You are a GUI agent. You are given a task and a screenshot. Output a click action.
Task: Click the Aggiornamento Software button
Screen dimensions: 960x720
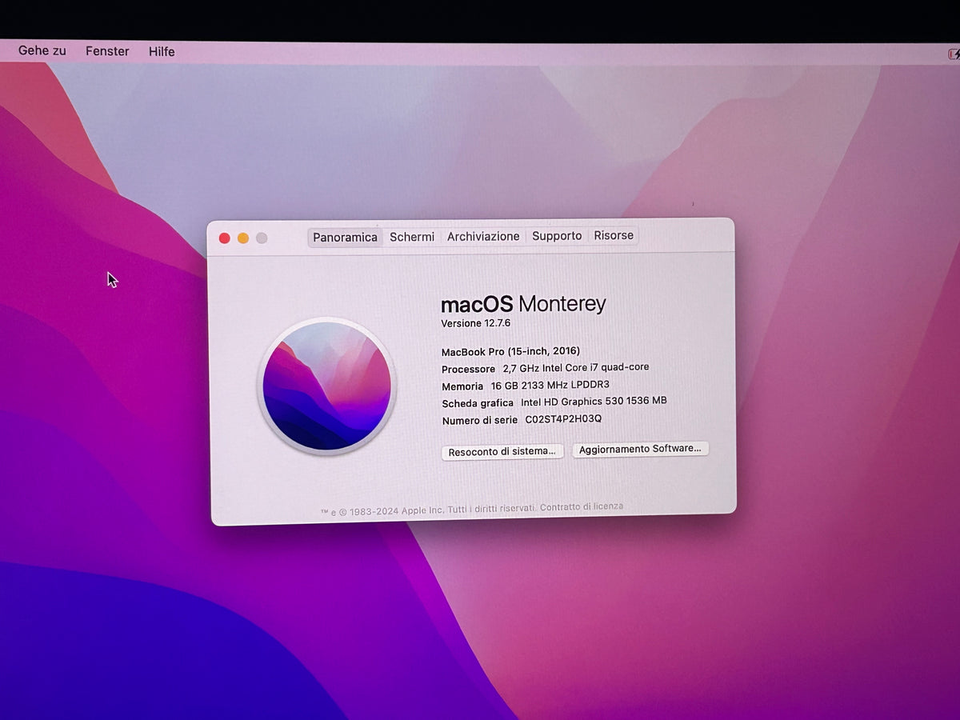click(x=640, y=449)
